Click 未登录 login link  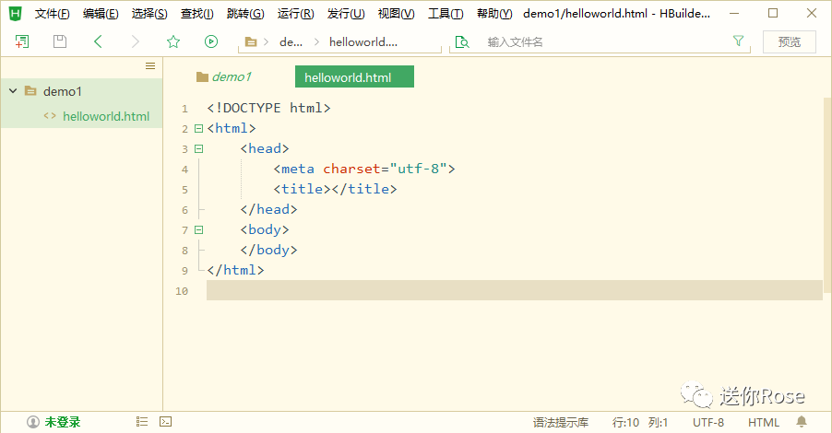(63, 422)
